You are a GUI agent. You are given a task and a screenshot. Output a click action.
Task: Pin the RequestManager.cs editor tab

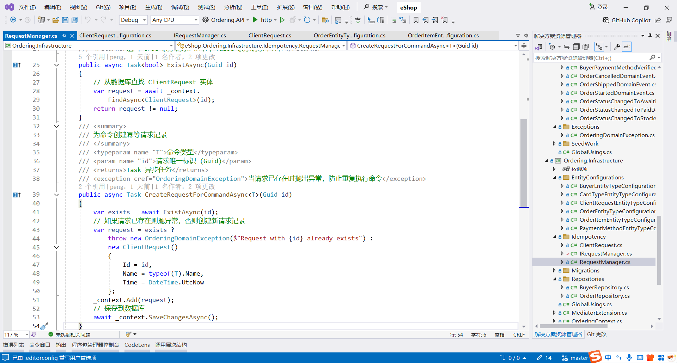[x=64, y=36]
